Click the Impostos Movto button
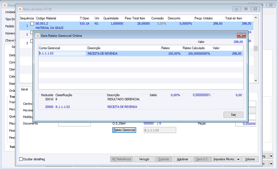 tap(224, 159)
